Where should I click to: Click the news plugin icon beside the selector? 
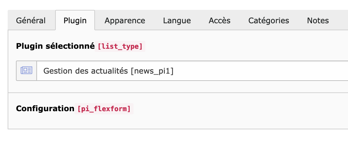click(x=26, y=70)
